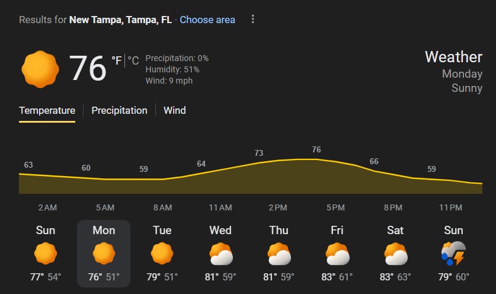Click the 76 peak on temperature graph
Screen dimensions: 496x294
point(316,150)
